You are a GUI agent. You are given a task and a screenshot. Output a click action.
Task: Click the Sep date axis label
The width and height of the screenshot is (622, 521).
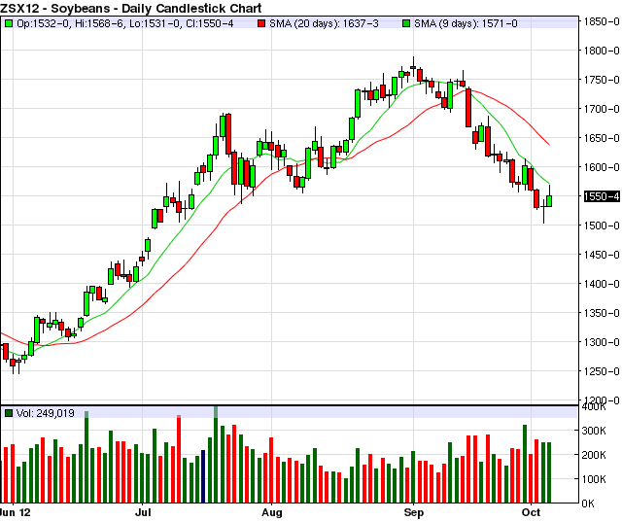[x=414, y=512]
